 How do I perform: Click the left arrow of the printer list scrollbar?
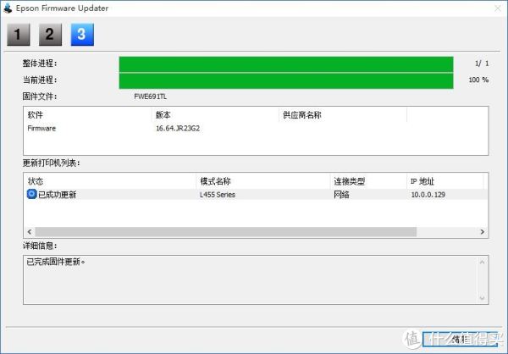point(30,231)
